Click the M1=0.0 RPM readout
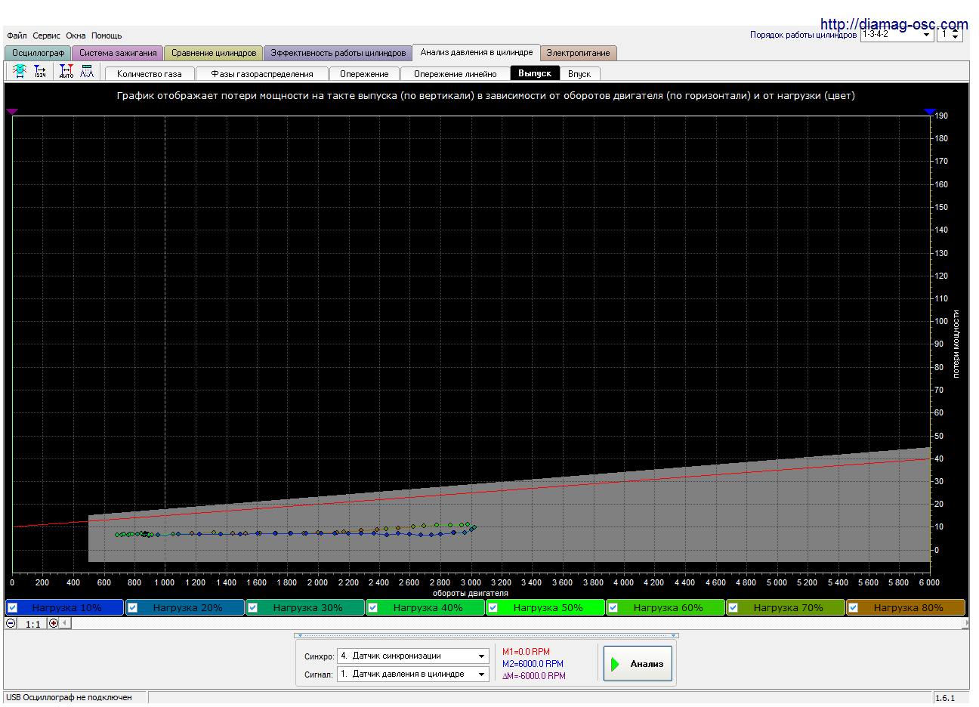The width and height of the screenshot is (979, 707). pos(526,652)
